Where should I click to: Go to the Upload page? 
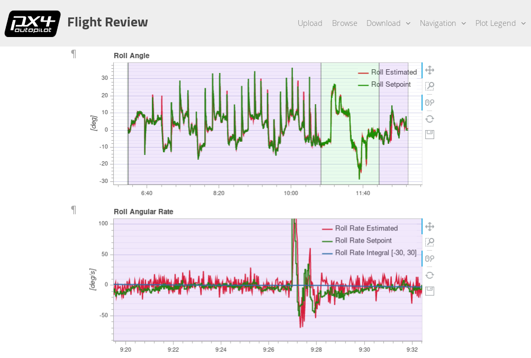[x=310, y=23]
